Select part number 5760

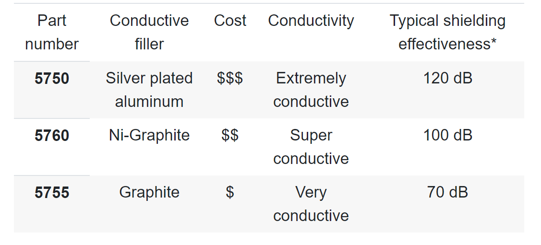pos(52,135)
